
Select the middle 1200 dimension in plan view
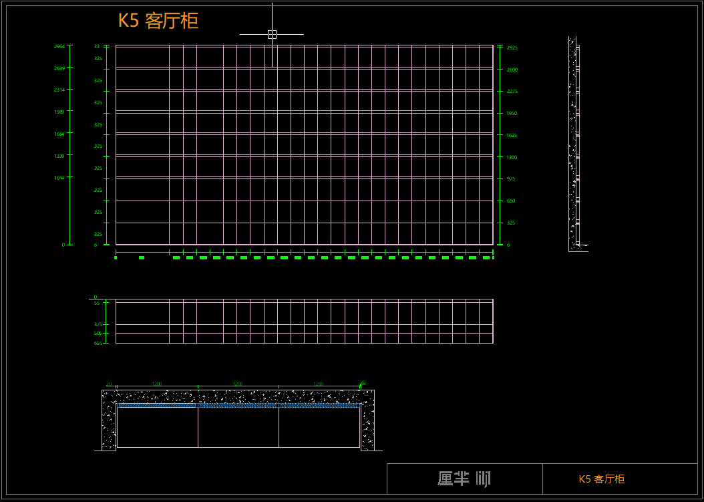click(x=237, y=384)
